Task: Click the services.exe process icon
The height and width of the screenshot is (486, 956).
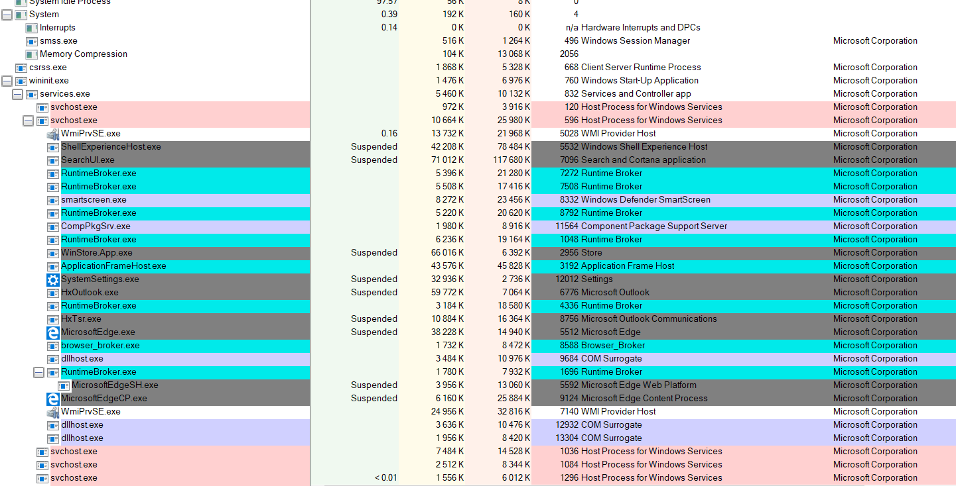Action: click(x=32, y=94)
